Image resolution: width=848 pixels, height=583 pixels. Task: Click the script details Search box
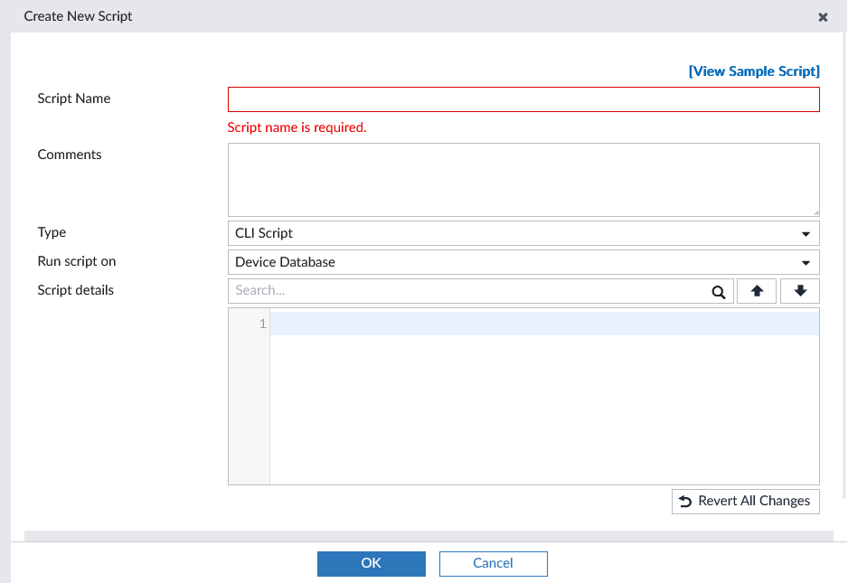point(470,291)
